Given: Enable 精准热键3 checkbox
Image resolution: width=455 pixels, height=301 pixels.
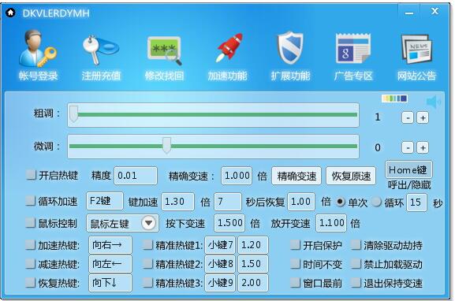Looking at the screenshot, I should pyautogui.click(x=148, y=283).
